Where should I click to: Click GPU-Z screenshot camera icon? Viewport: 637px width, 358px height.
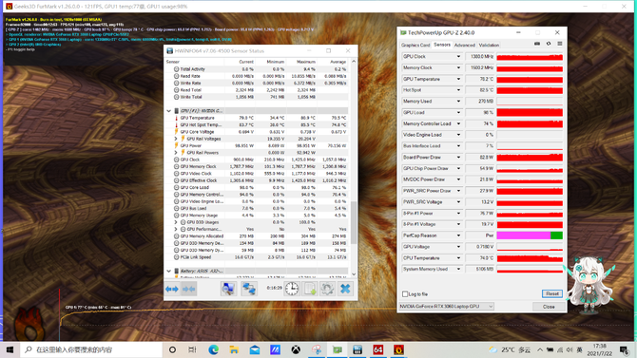coord(537,44)
